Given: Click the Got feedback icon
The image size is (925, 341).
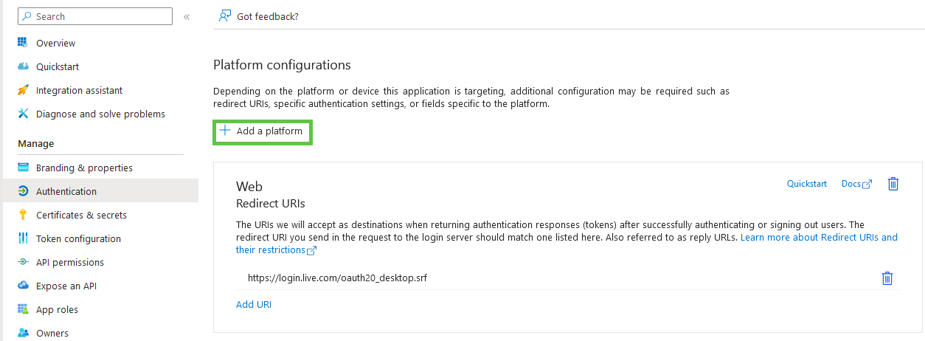Looking at the screenshot, I should [x=225, y=16].
